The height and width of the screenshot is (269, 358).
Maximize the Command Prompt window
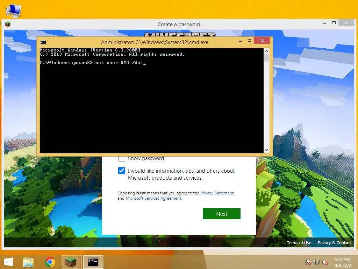tap(250, 41)
